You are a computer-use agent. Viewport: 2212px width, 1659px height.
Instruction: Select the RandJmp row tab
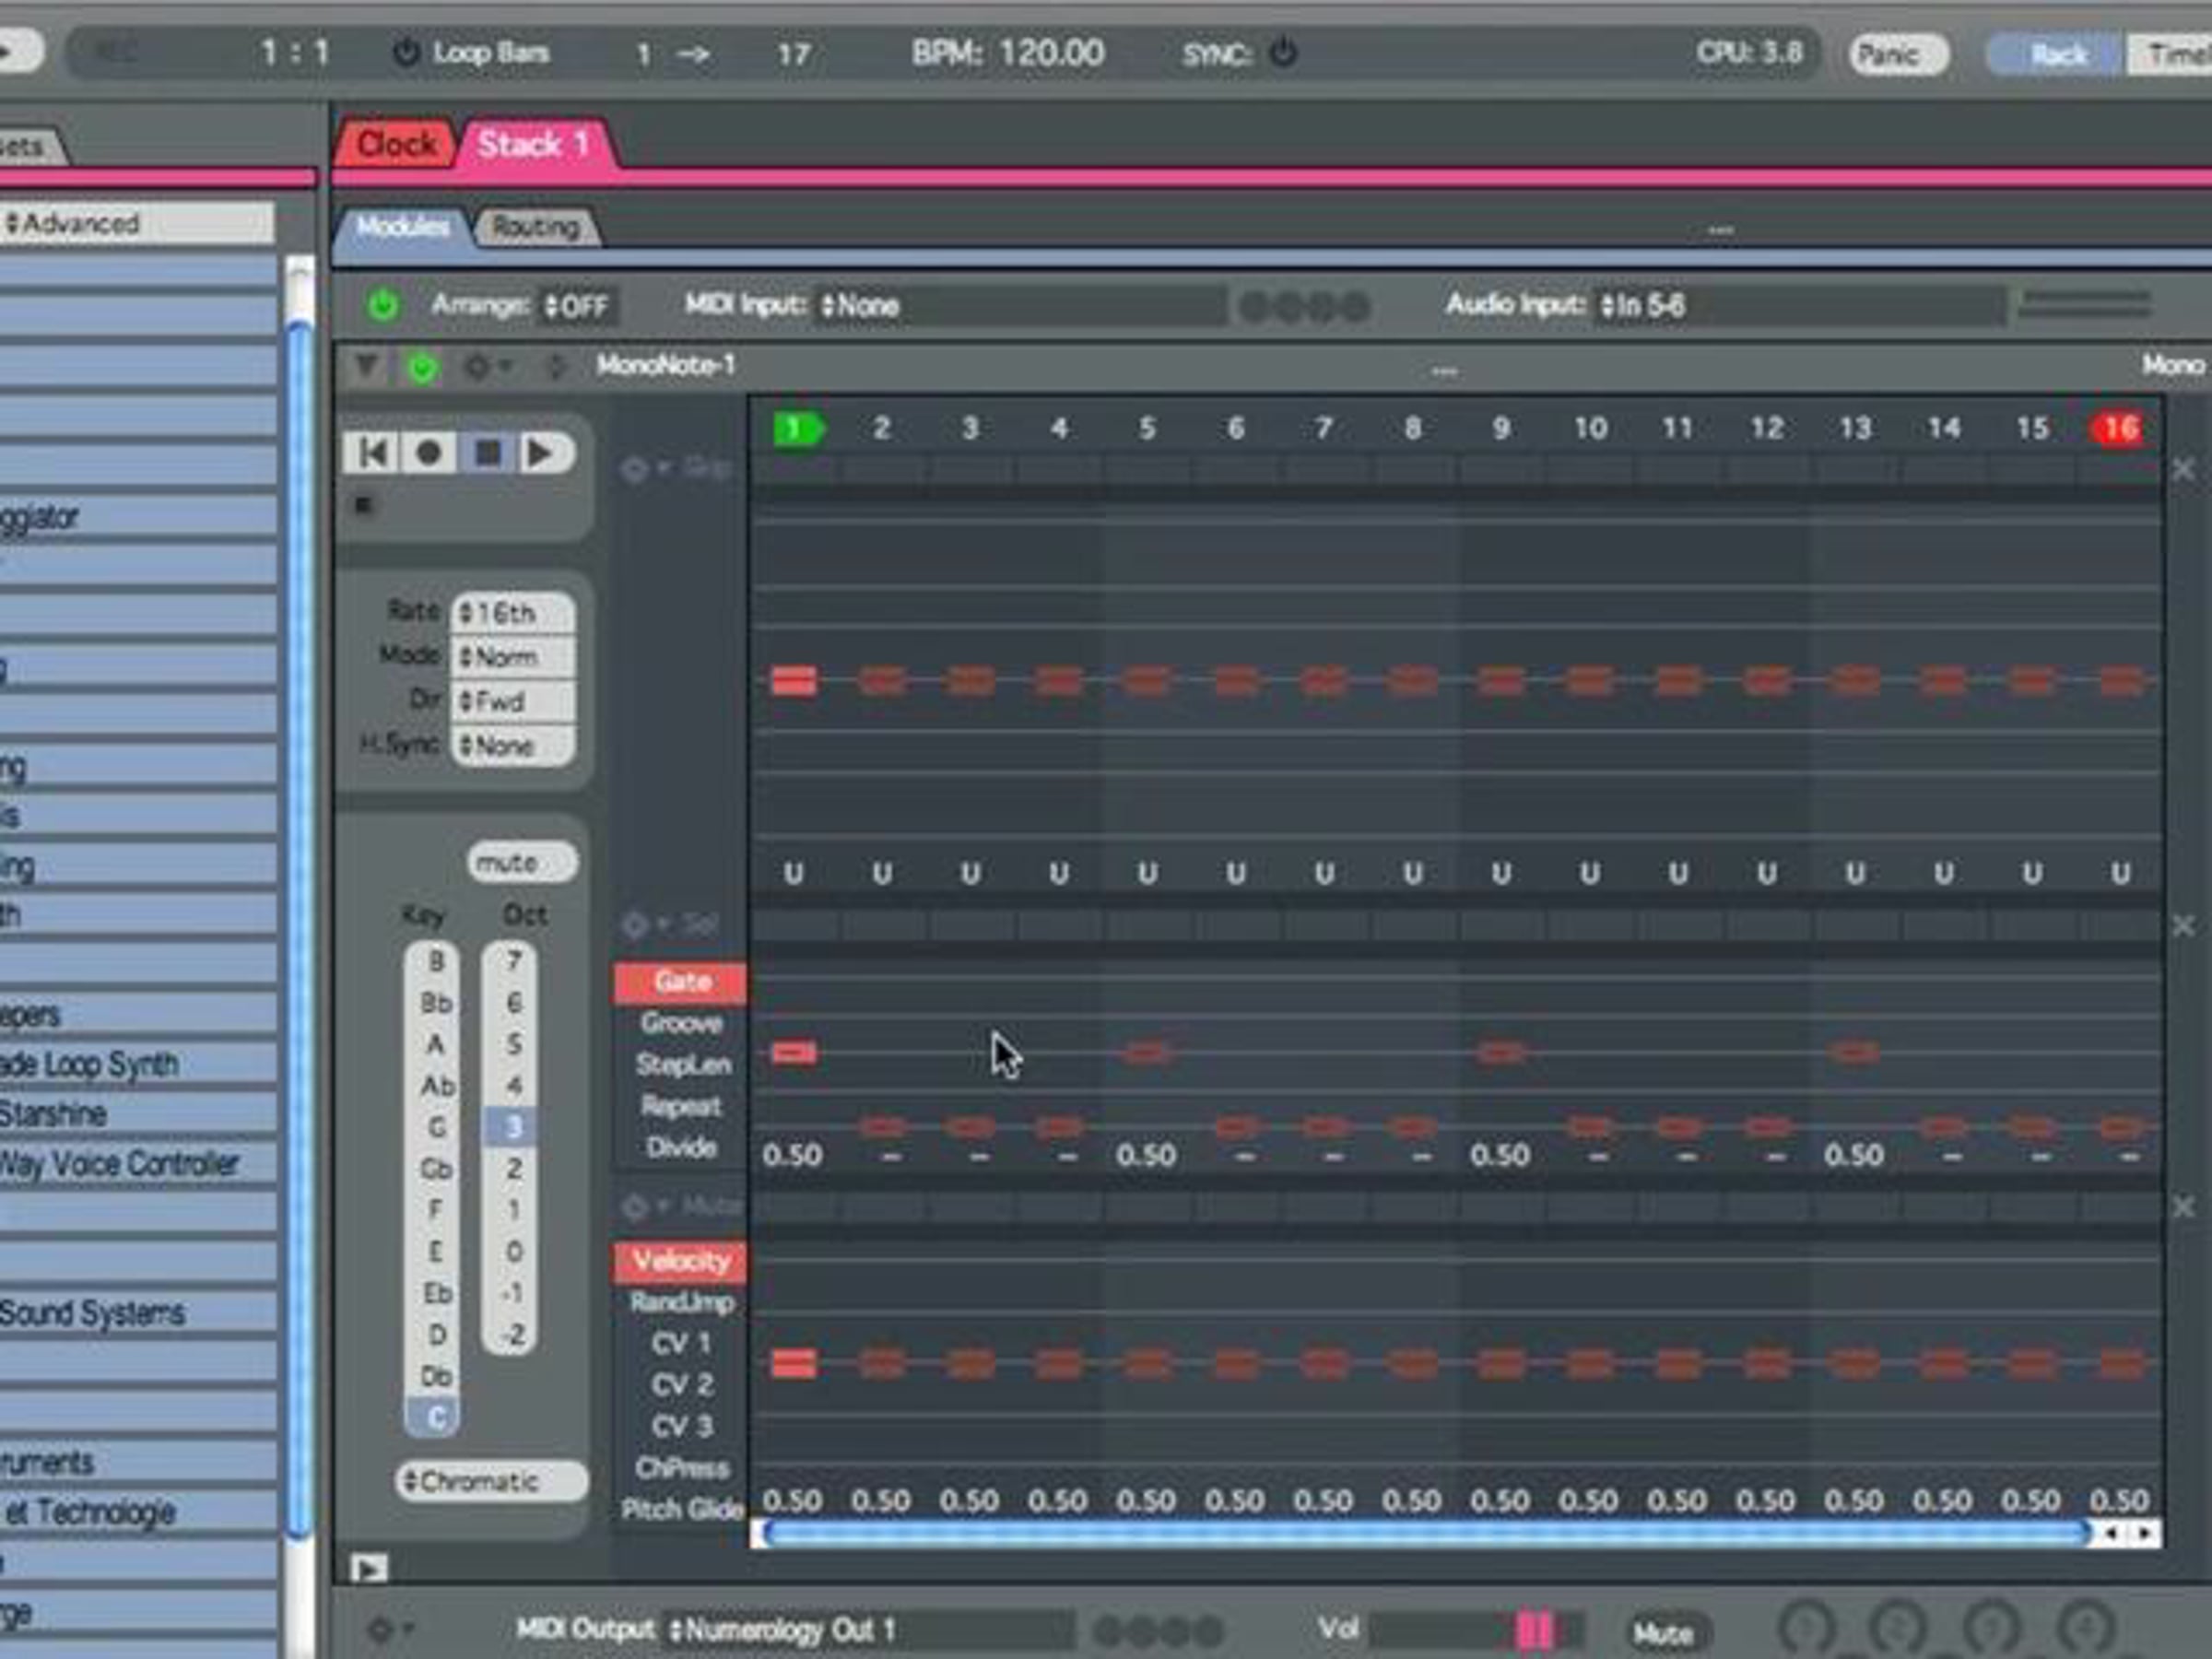[681, 1302]
